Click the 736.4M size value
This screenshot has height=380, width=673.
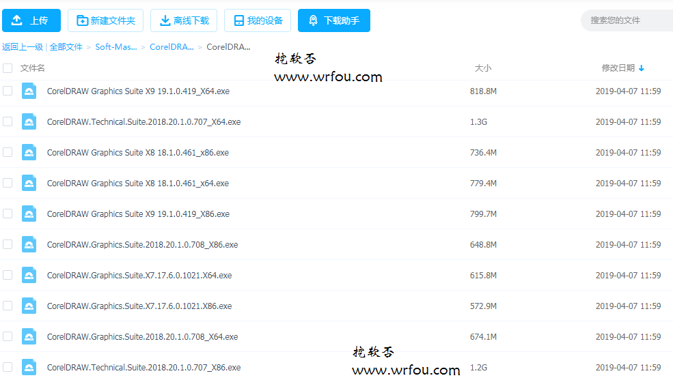[x=483, y=153]
